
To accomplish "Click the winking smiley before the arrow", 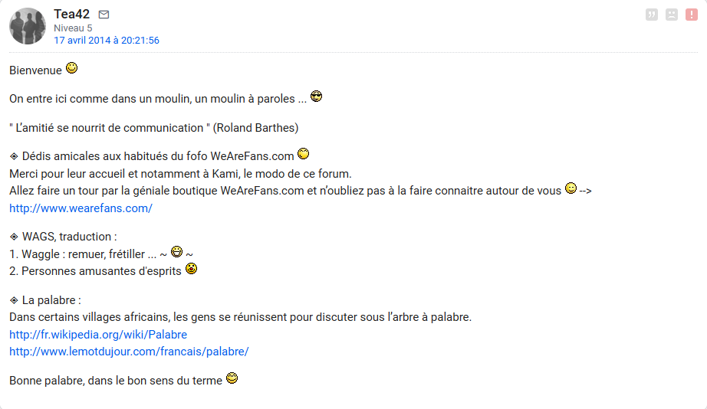I will coord(571,188).
